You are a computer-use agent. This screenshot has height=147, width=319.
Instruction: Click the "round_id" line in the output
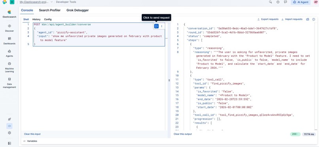click(x=227, y=32)
